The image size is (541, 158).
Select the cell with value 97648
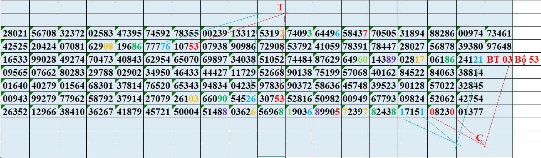499,47
